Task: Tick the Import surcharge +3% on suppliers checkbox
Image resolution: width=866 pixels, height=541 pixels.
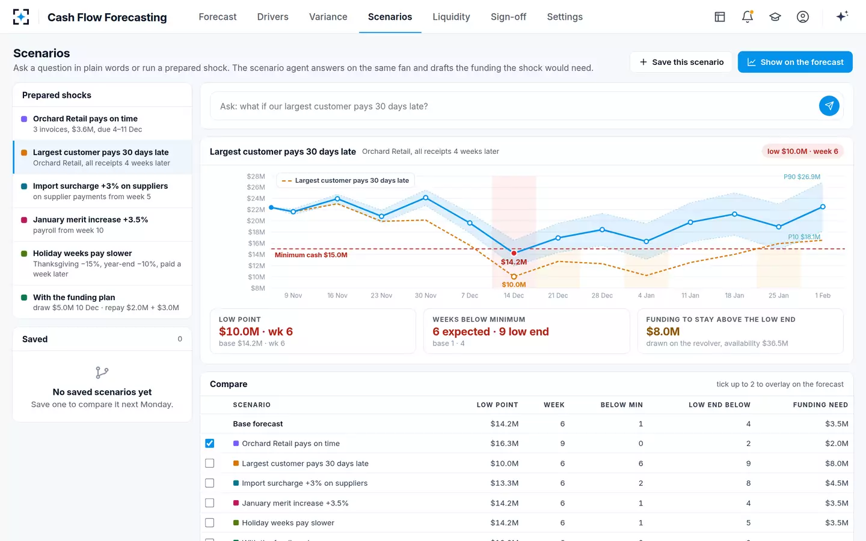Action: [x=209, y=483]
